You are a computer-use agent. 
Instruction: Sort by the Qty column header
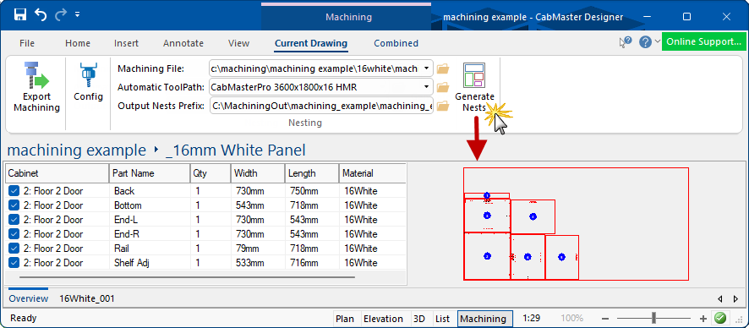tap(210, 173)
